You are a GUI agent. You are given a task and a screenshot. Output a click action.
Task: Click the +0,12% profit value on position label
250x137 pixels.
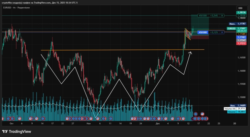click(214, 33)
